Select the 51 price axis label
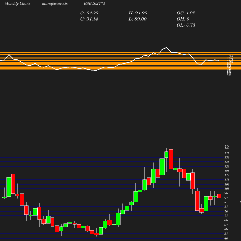Screen dimensions: 241x241 [226, 234]
